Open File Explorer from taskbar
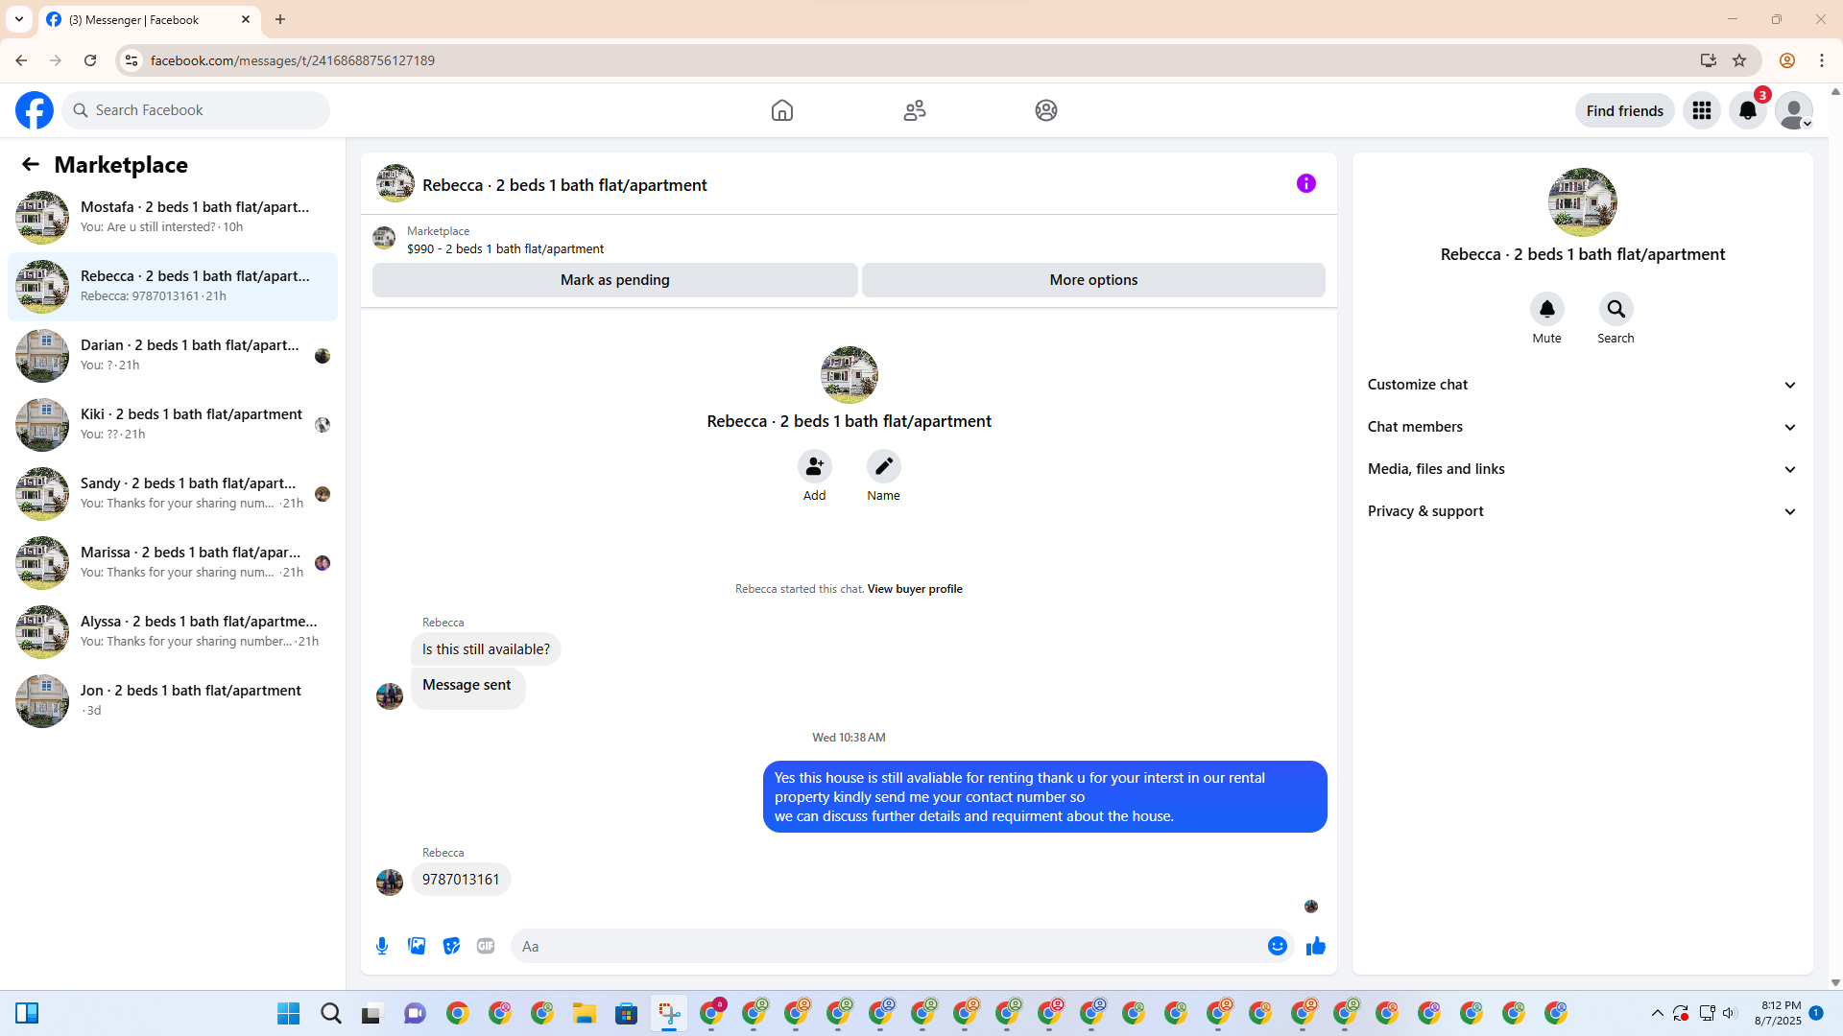Viewport: 1843px width, 1036px height. [585, 1013]
